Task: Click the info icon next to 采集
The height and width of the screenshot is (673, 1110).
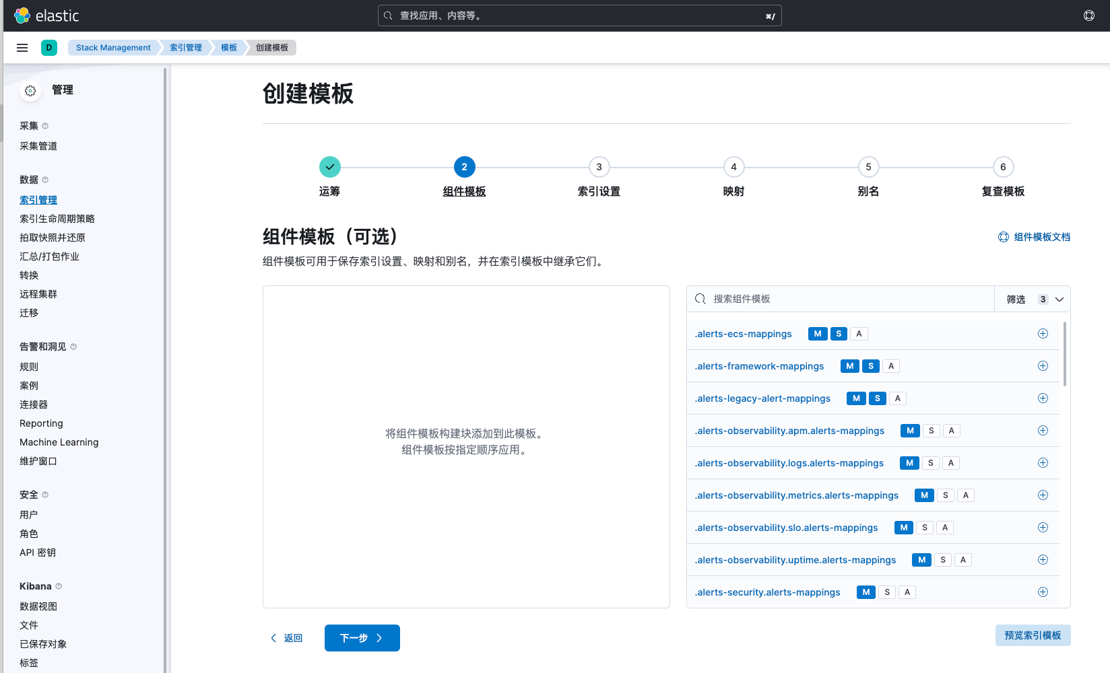Action: point(45,126)
